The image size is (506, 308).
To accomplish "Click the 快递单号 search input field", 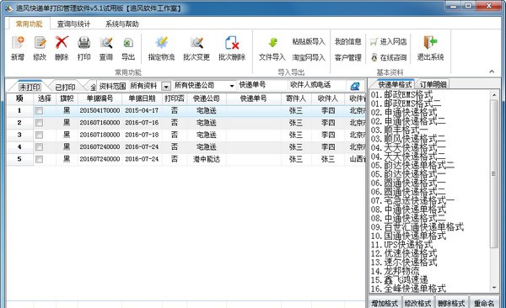I will point(262,85).
